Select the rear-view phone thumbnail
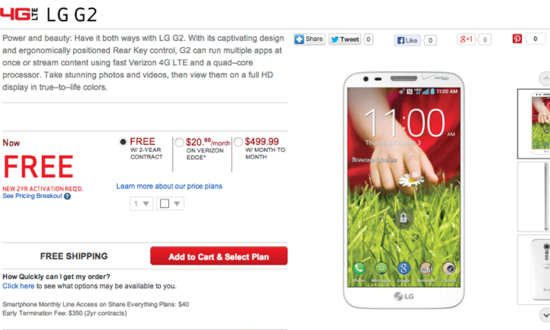The image size is (550, 330). [x=533, y=269]
